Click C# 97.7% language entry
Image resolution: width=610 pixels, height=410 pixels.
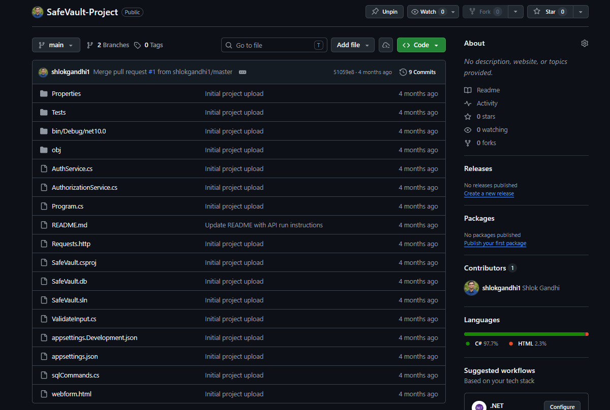tap(482, 344)
